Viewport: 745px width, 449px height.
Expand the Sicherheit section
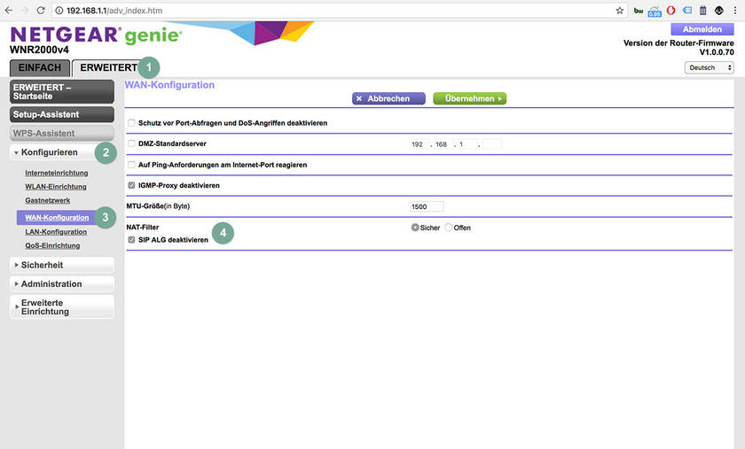point(62,265)
